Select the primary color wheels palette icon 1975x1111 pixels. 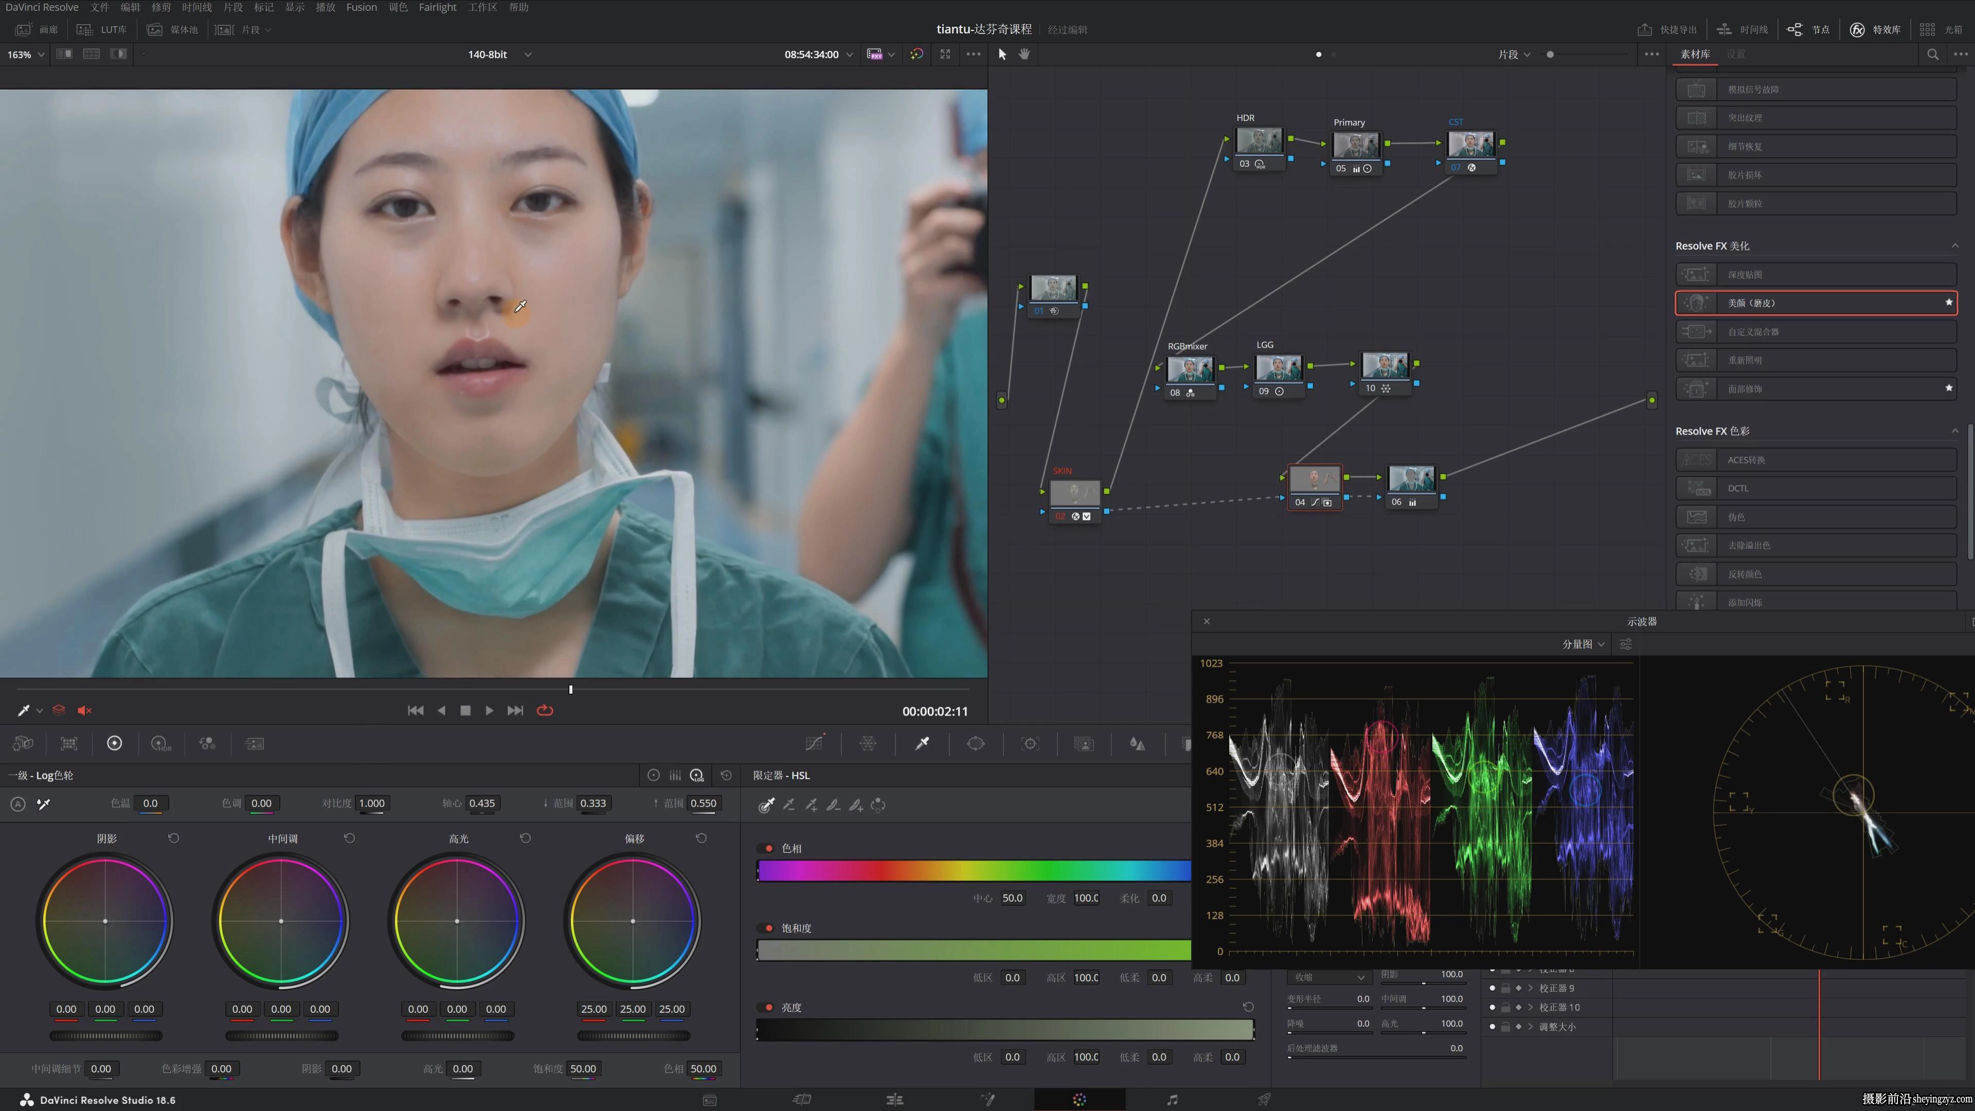click(x=114, y=743)
